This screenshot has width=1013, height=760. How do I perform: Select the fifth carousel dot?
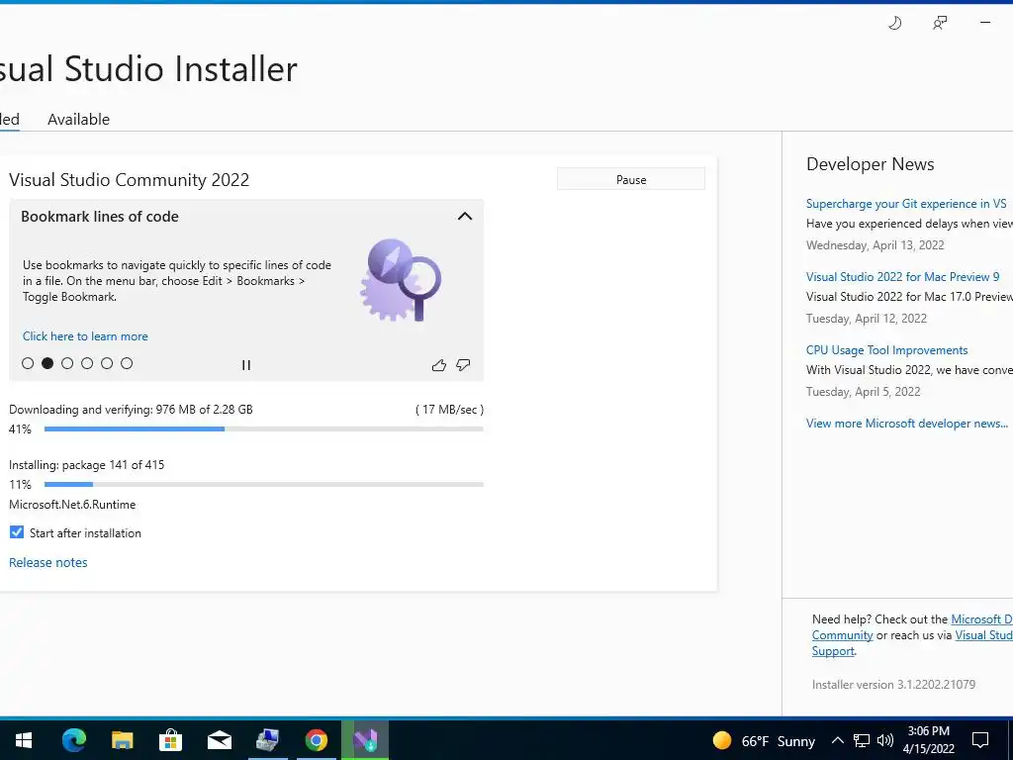(107, 363)
